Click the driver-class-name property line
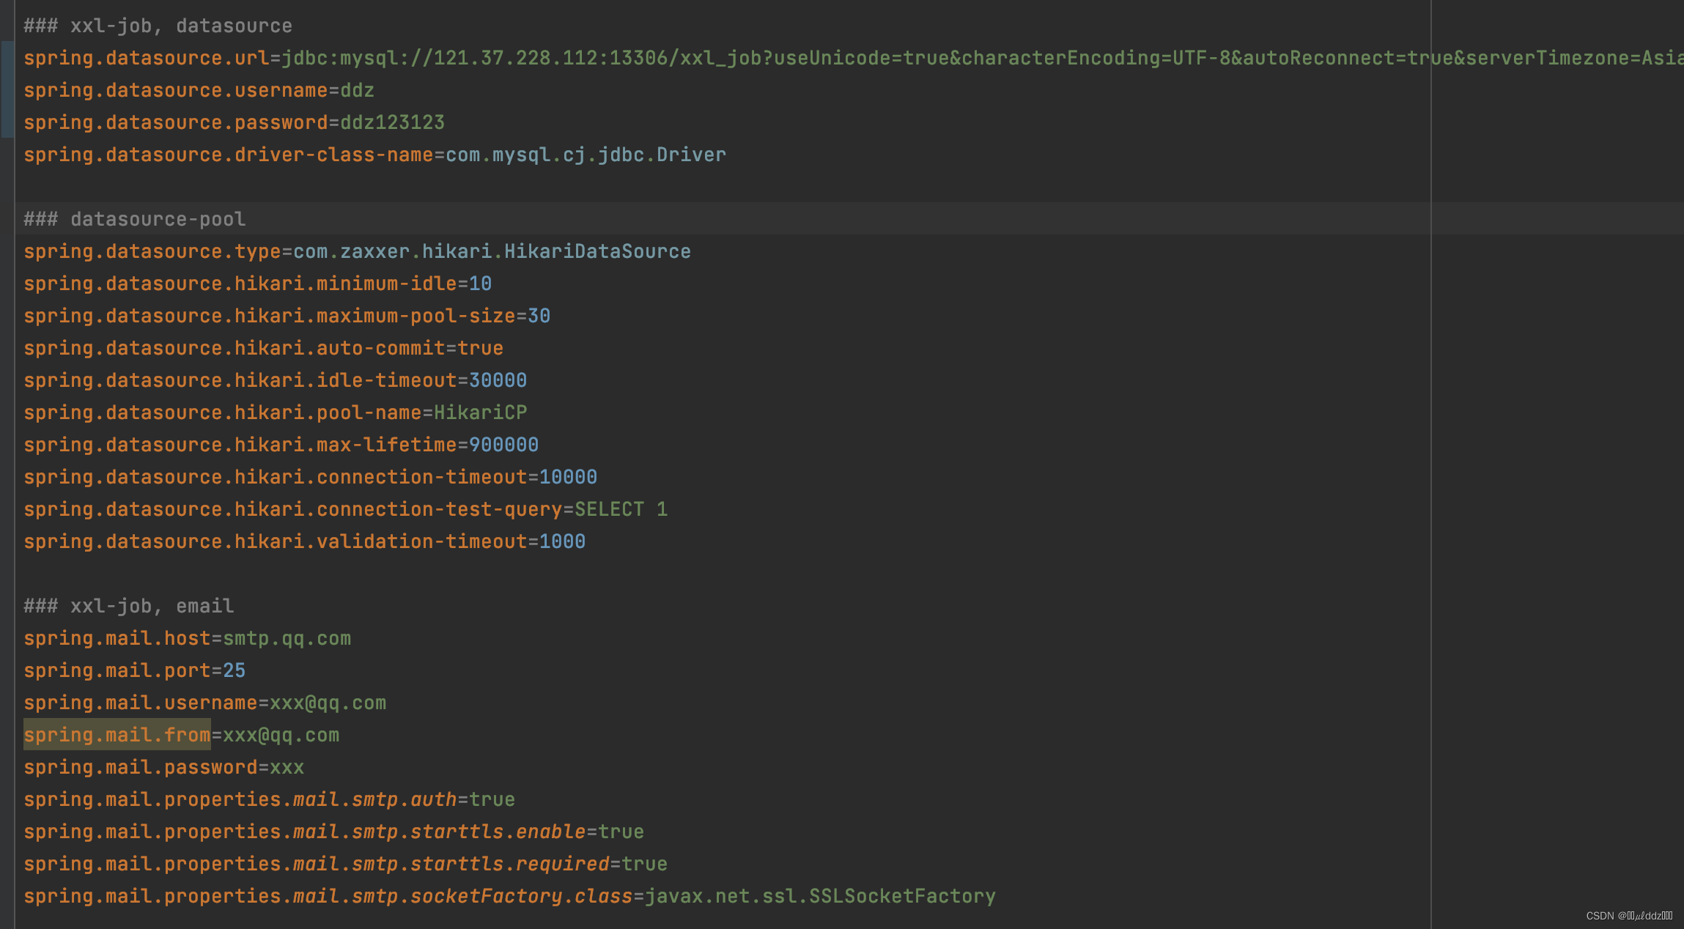The height and width of the screenshot is (929, 1684). [374, 155]
